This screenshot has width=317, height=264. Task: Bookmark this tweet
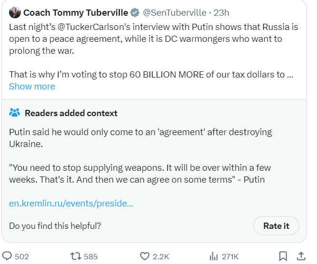(283, 256)
